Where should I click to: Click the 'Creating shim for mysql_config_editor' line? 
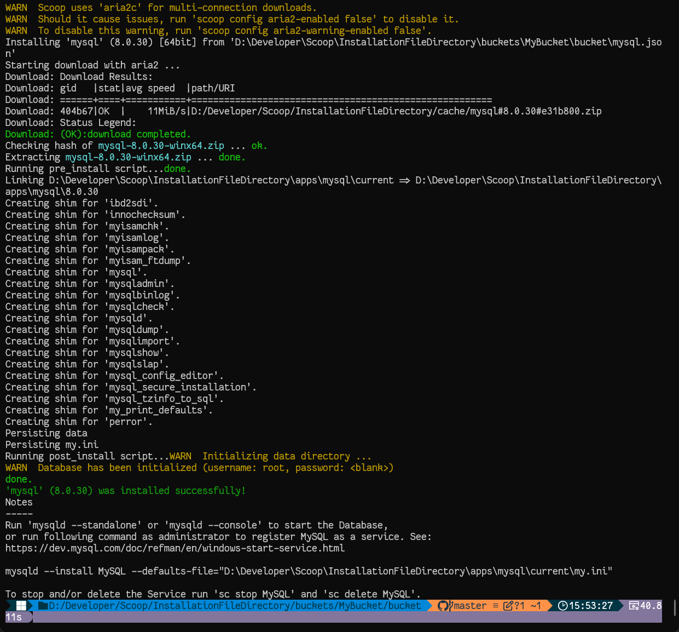click(114, 375)
